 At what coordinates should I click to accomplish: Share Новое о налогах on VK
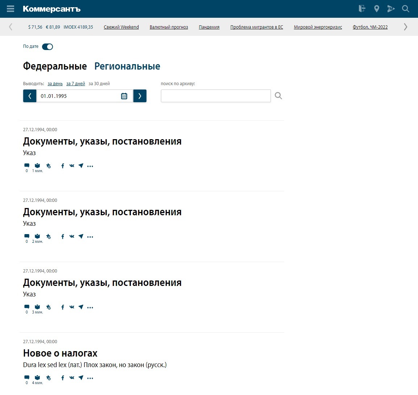72,378
